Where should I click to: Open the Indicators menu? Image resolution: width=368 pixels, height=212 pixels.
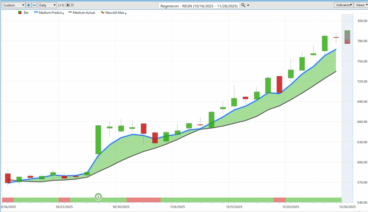[343, 5]
